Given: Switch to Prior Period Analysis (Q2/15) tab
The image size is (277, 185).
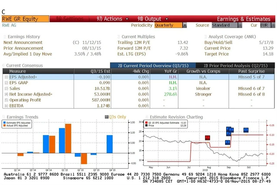Looking at the screenshot, I should 239,65.
